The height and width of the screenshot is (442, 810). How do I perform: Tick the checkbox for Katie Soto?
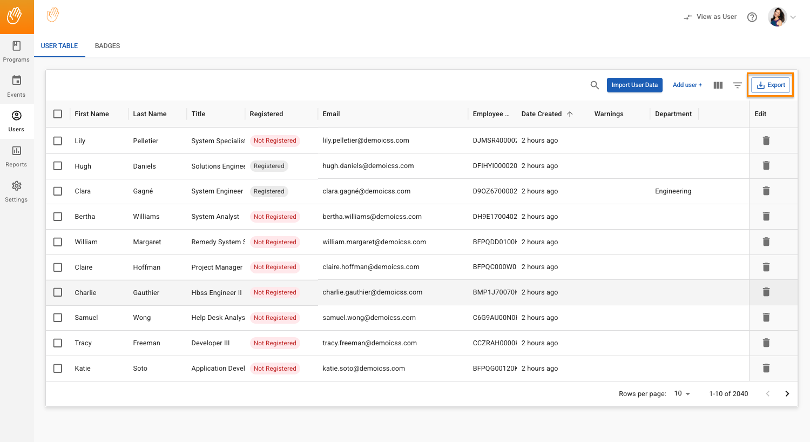pyautogui.click(x=58, y=369)
